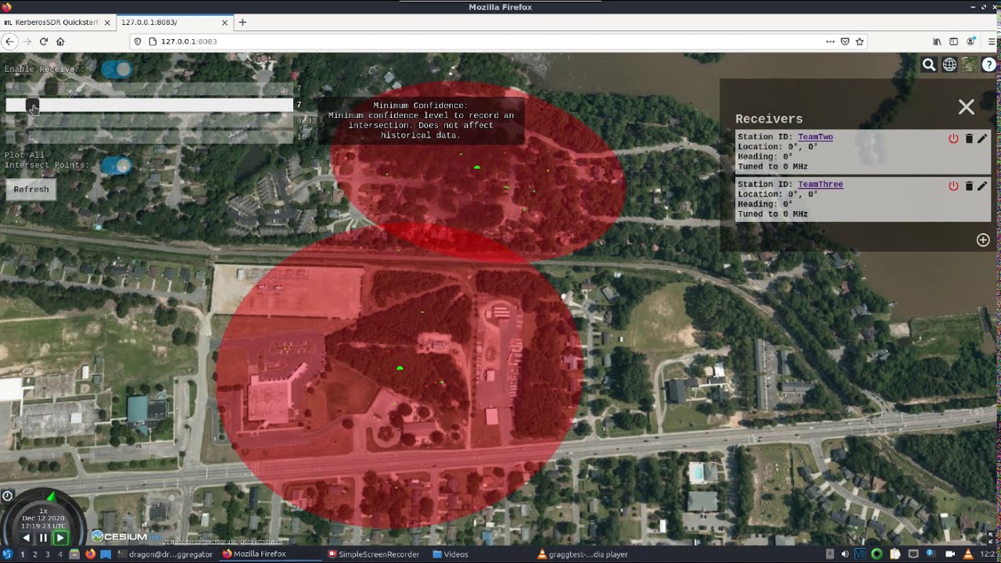
Task: Open the base layer imagery picker
Action: (x=970, y=65)
